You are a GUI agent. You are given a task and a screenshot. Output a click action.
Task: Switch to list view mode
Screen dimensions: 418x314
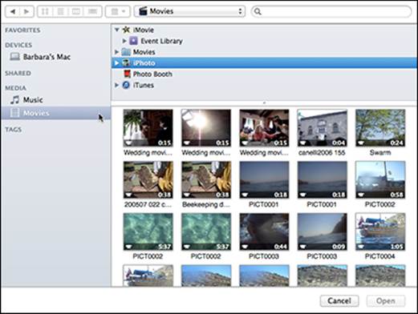point(61,11)
